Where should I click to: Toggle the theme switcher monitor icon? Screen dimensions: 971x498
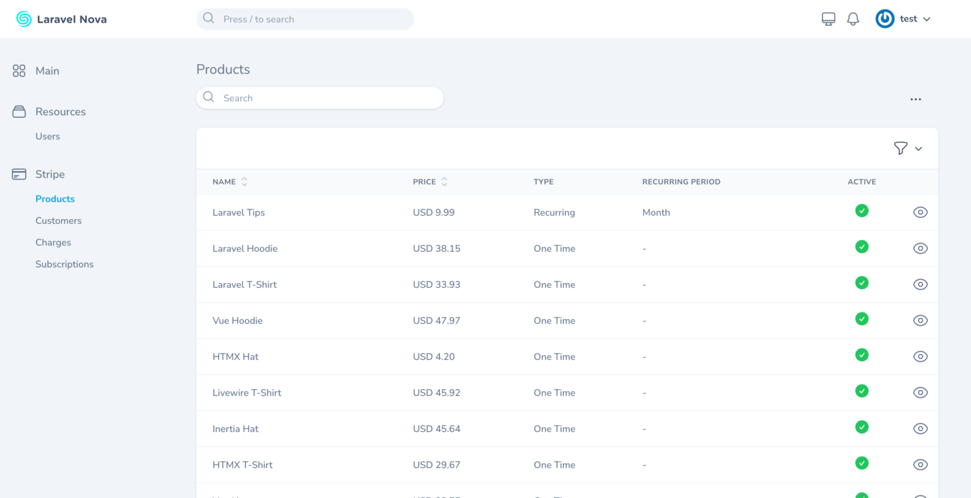(x=829, y=19)
